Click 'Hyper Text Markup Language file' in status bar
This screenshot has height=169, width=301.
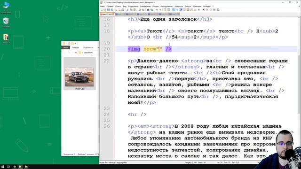113,162
